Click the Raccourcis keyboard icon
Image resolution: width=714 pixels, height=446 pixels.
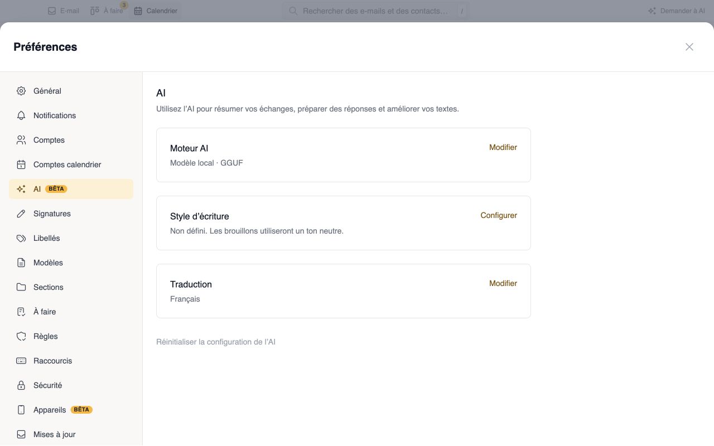pos(21,361)
